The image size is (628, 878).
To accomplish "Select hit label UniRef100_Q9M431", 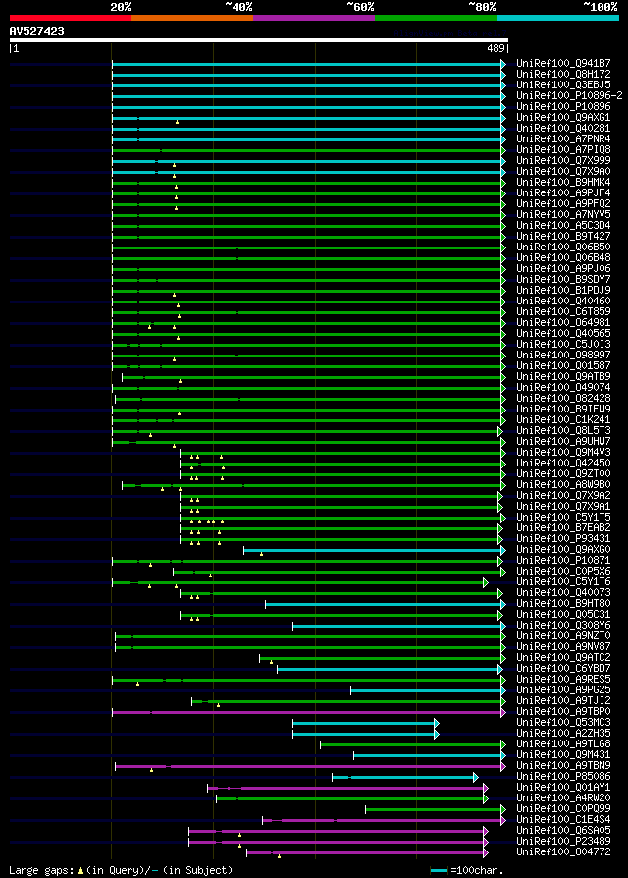I will pyautogui.click(x=563, y=755).
